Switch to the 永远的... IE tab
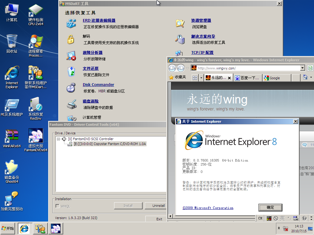This screenshot has width=314, height=235. pyautogui.click(x=216, y=78)
